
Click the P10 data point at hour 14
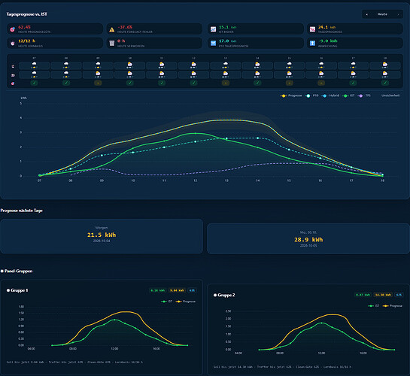tap(258, 138)
